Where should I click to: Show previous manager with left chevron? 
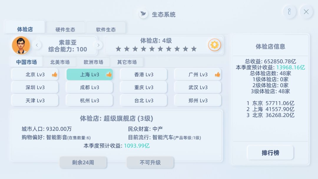(37, 45)
